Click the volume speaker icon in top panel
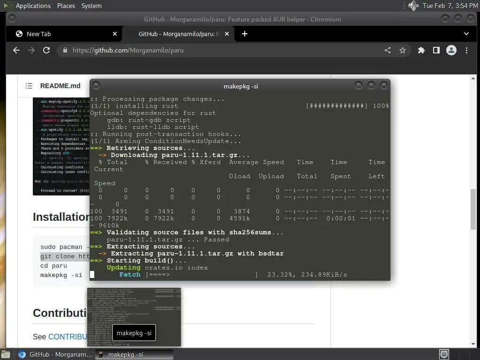The image size is (480, 360). [413, 6]
